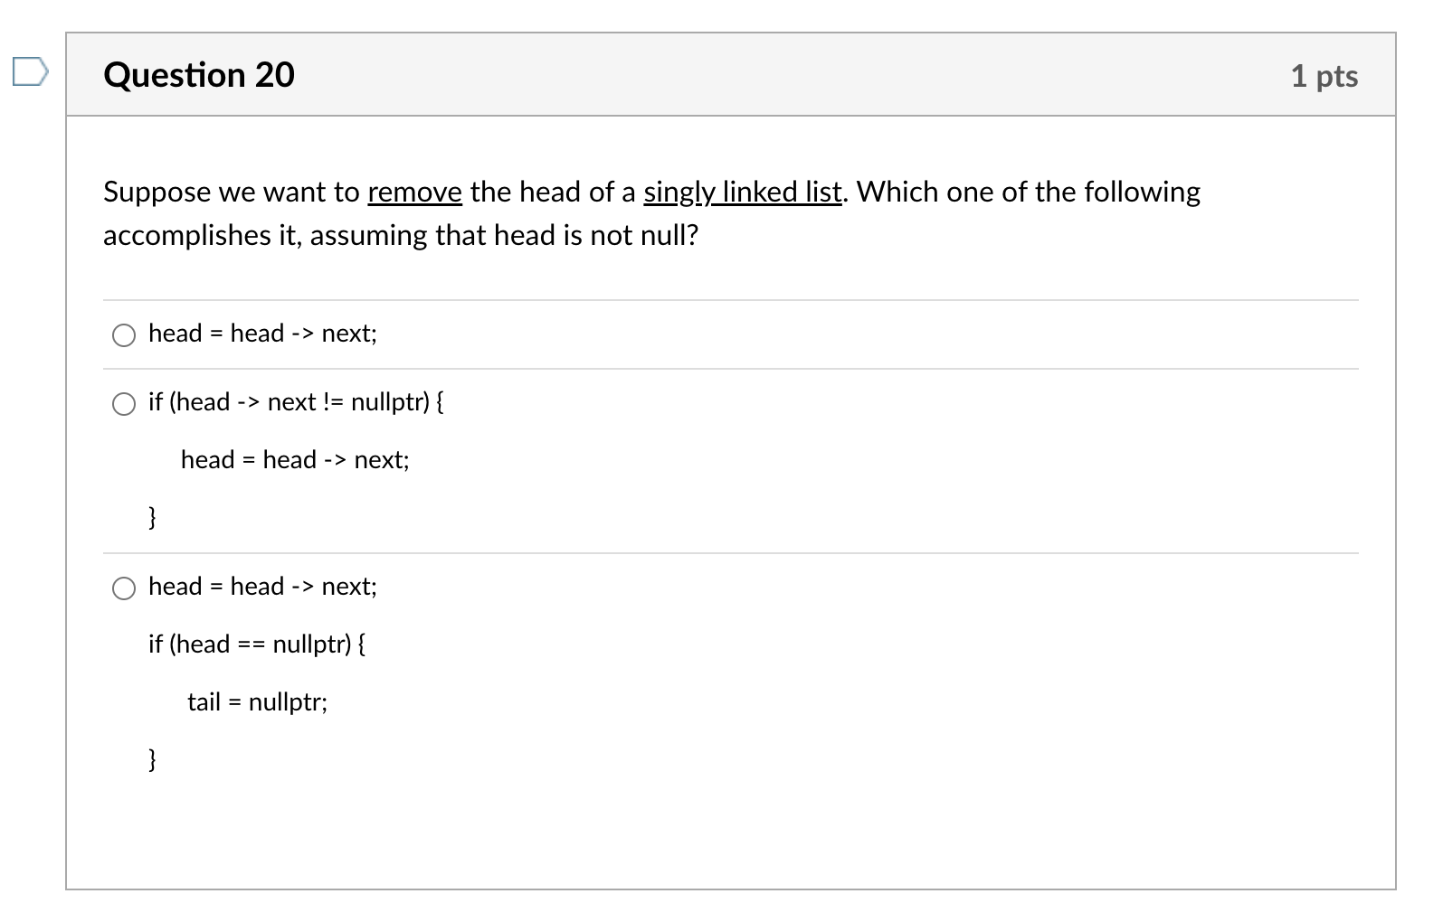The height and width of the screenshot is (922, 1443).
Task: Click the closing brace of the third option
Action: pos(152,760)
